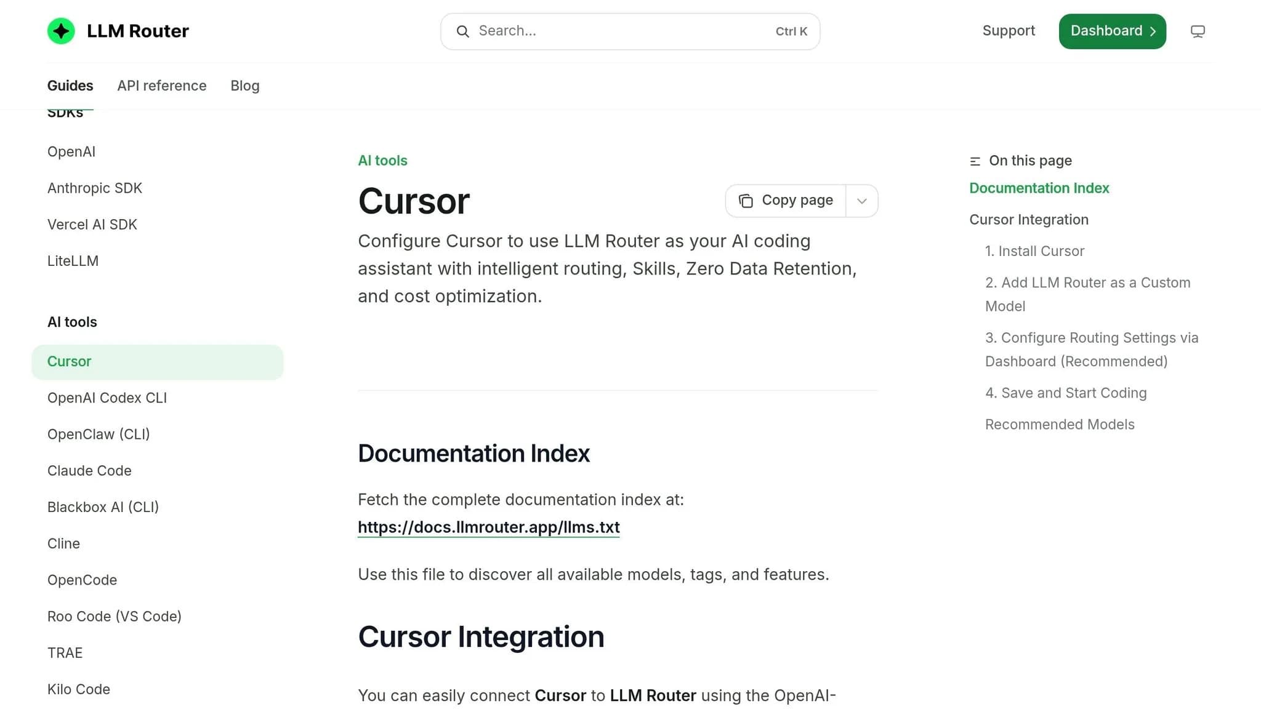Viewport: 1261px width, 709px height.
Task: Click the AI tools breadcrumb above title
Action: pos(382,161)
